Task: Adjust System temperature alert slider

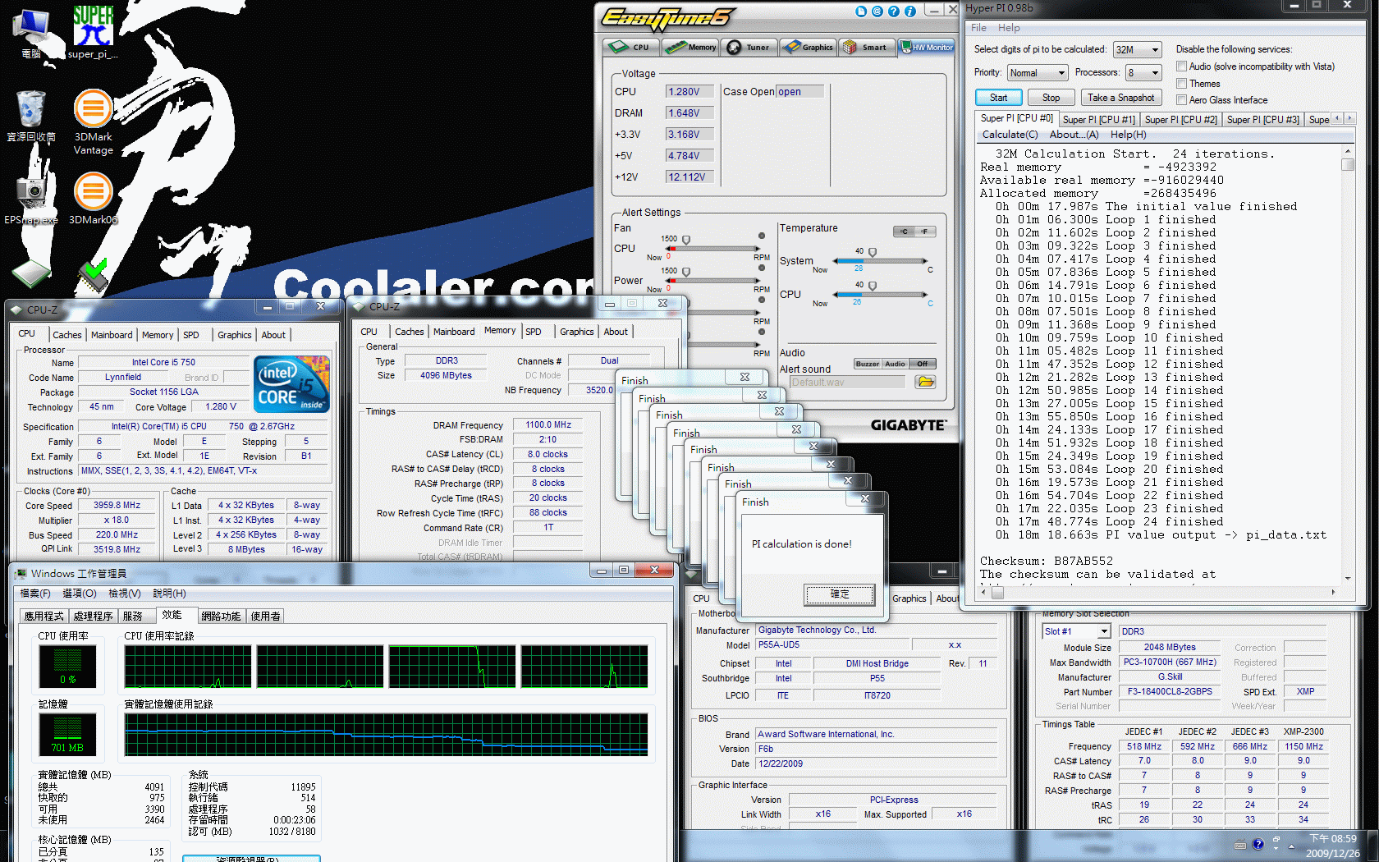Action: (x=873, y=252)
